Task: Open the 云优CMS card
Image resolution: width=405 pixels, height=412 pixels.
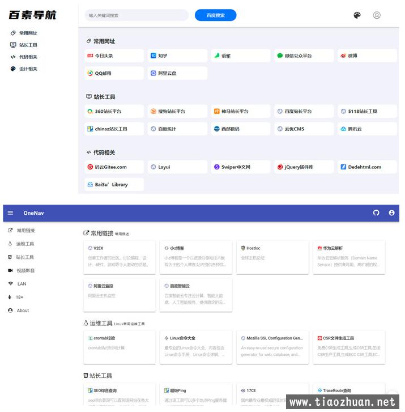Action: coord(304,129)
